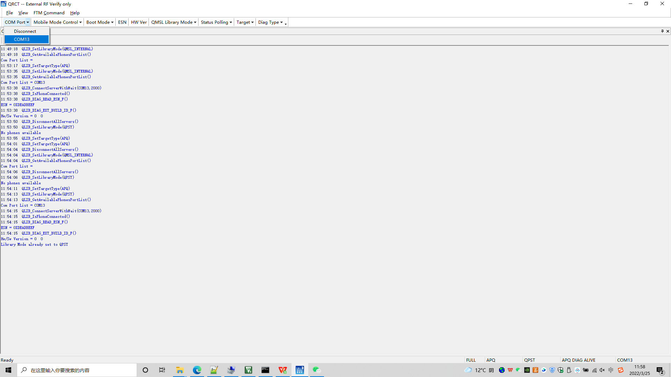Expand the Mobile Mode Control dropdown
This screenshot has height=377, width=671.
pos(57,22)
